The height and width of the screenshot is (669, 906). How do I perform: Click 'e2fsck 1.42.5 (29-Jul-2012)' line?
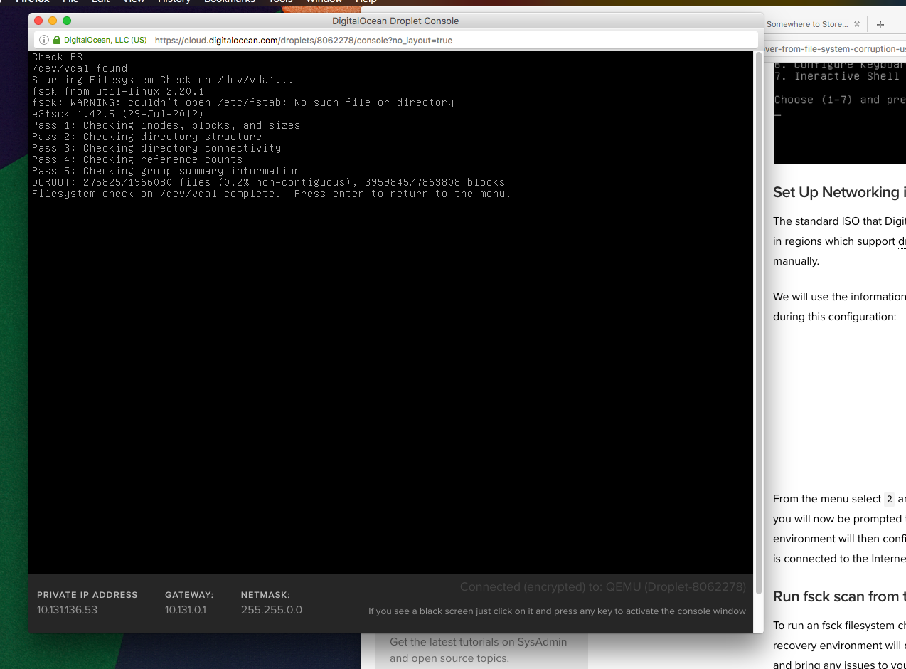click(118, 114)
